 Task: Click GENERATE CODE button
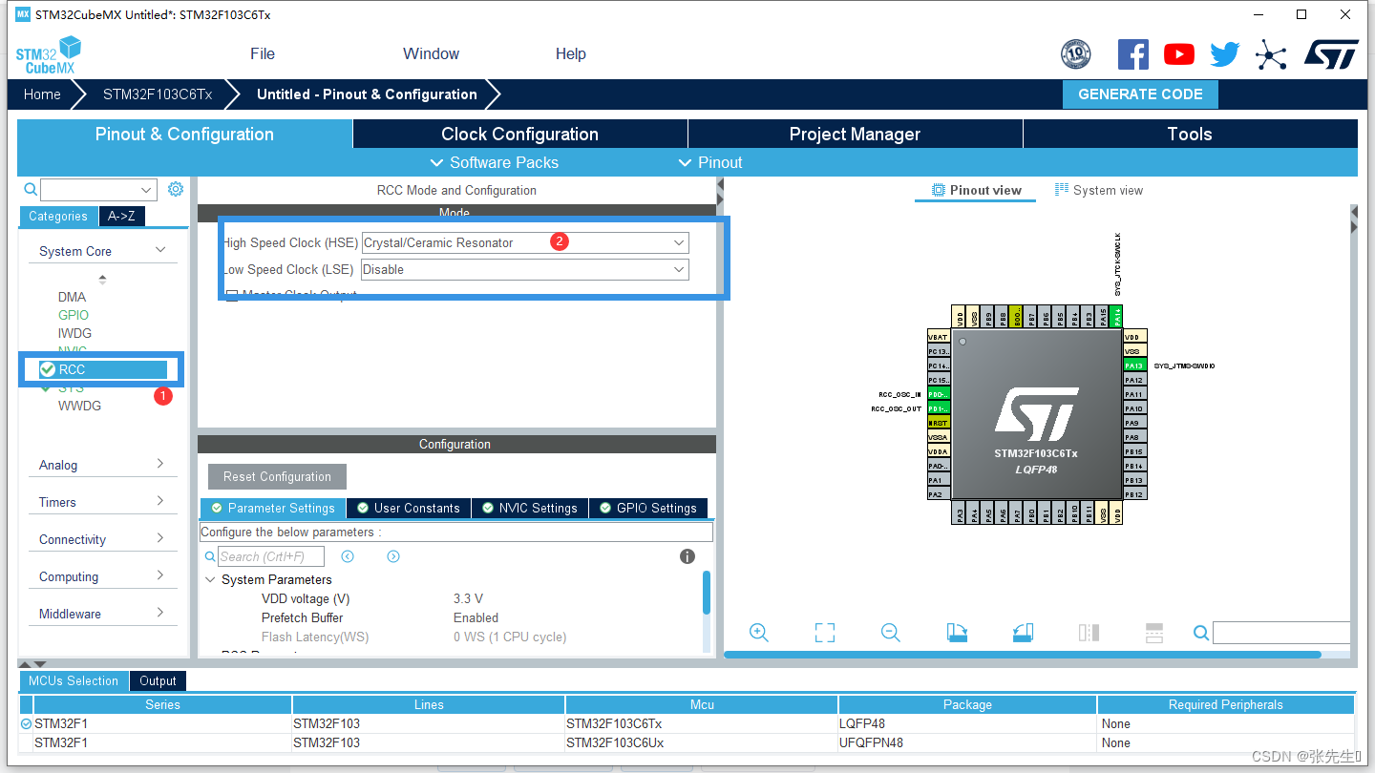1140,94
